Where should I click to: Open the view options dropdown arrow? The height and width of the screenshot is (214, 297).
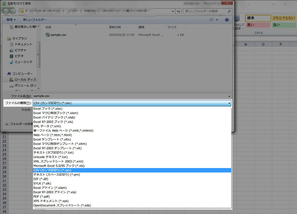(x=217, y=20)
